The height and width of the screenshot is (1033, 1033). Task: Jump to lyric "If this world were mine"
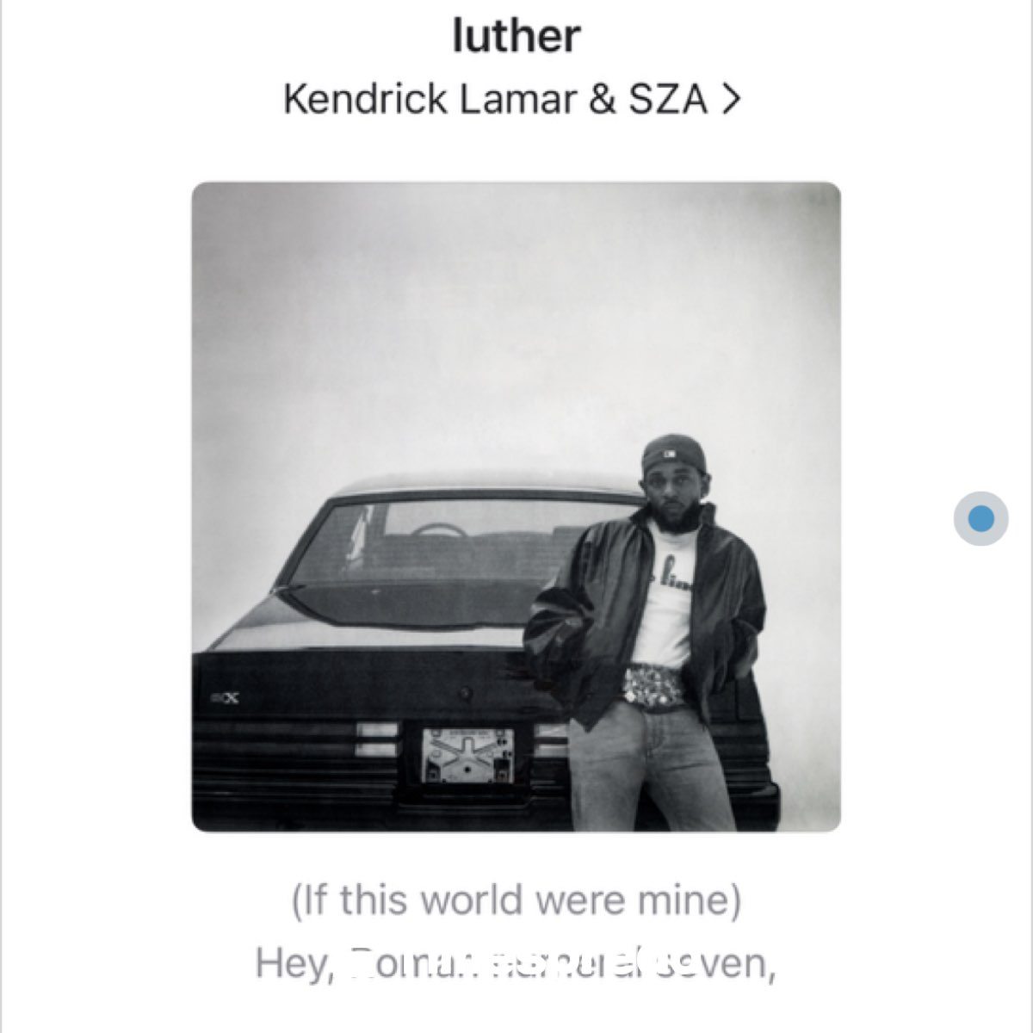pyautogui.click(x=516, y=900)
